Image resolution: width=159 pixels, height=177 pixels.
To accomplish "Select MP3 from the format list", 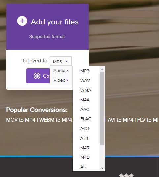I will pos(85,71).
